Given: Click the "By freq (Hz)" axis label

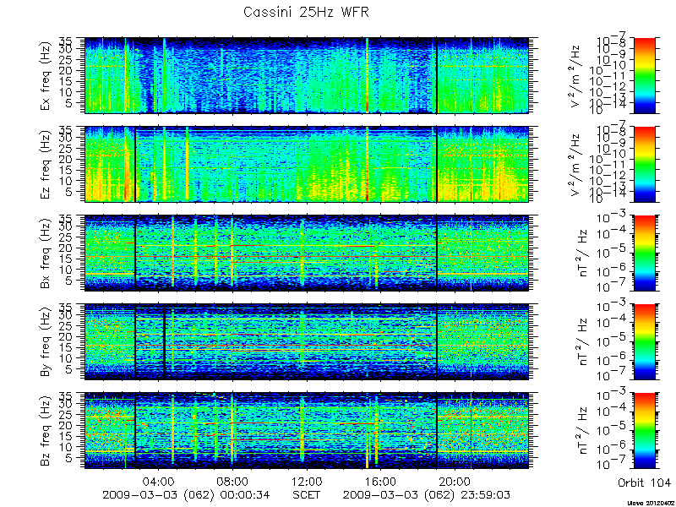Looking at the screenshot, I should (46, 342).
